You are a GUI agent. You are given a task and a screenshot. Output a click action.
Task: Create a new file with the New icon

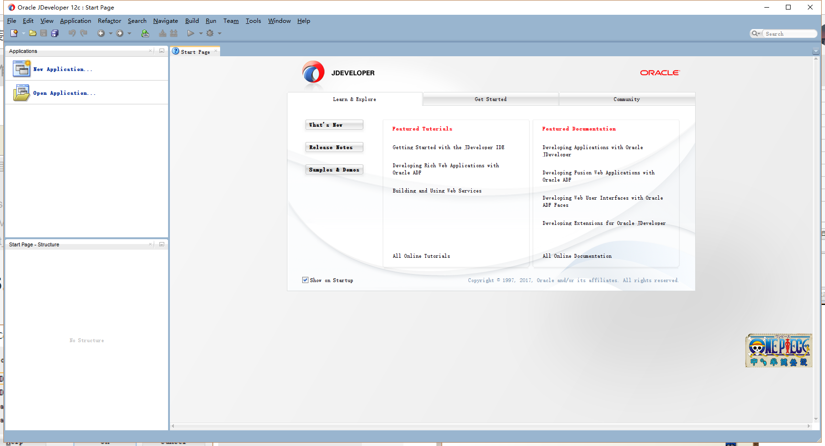(14, 33)
